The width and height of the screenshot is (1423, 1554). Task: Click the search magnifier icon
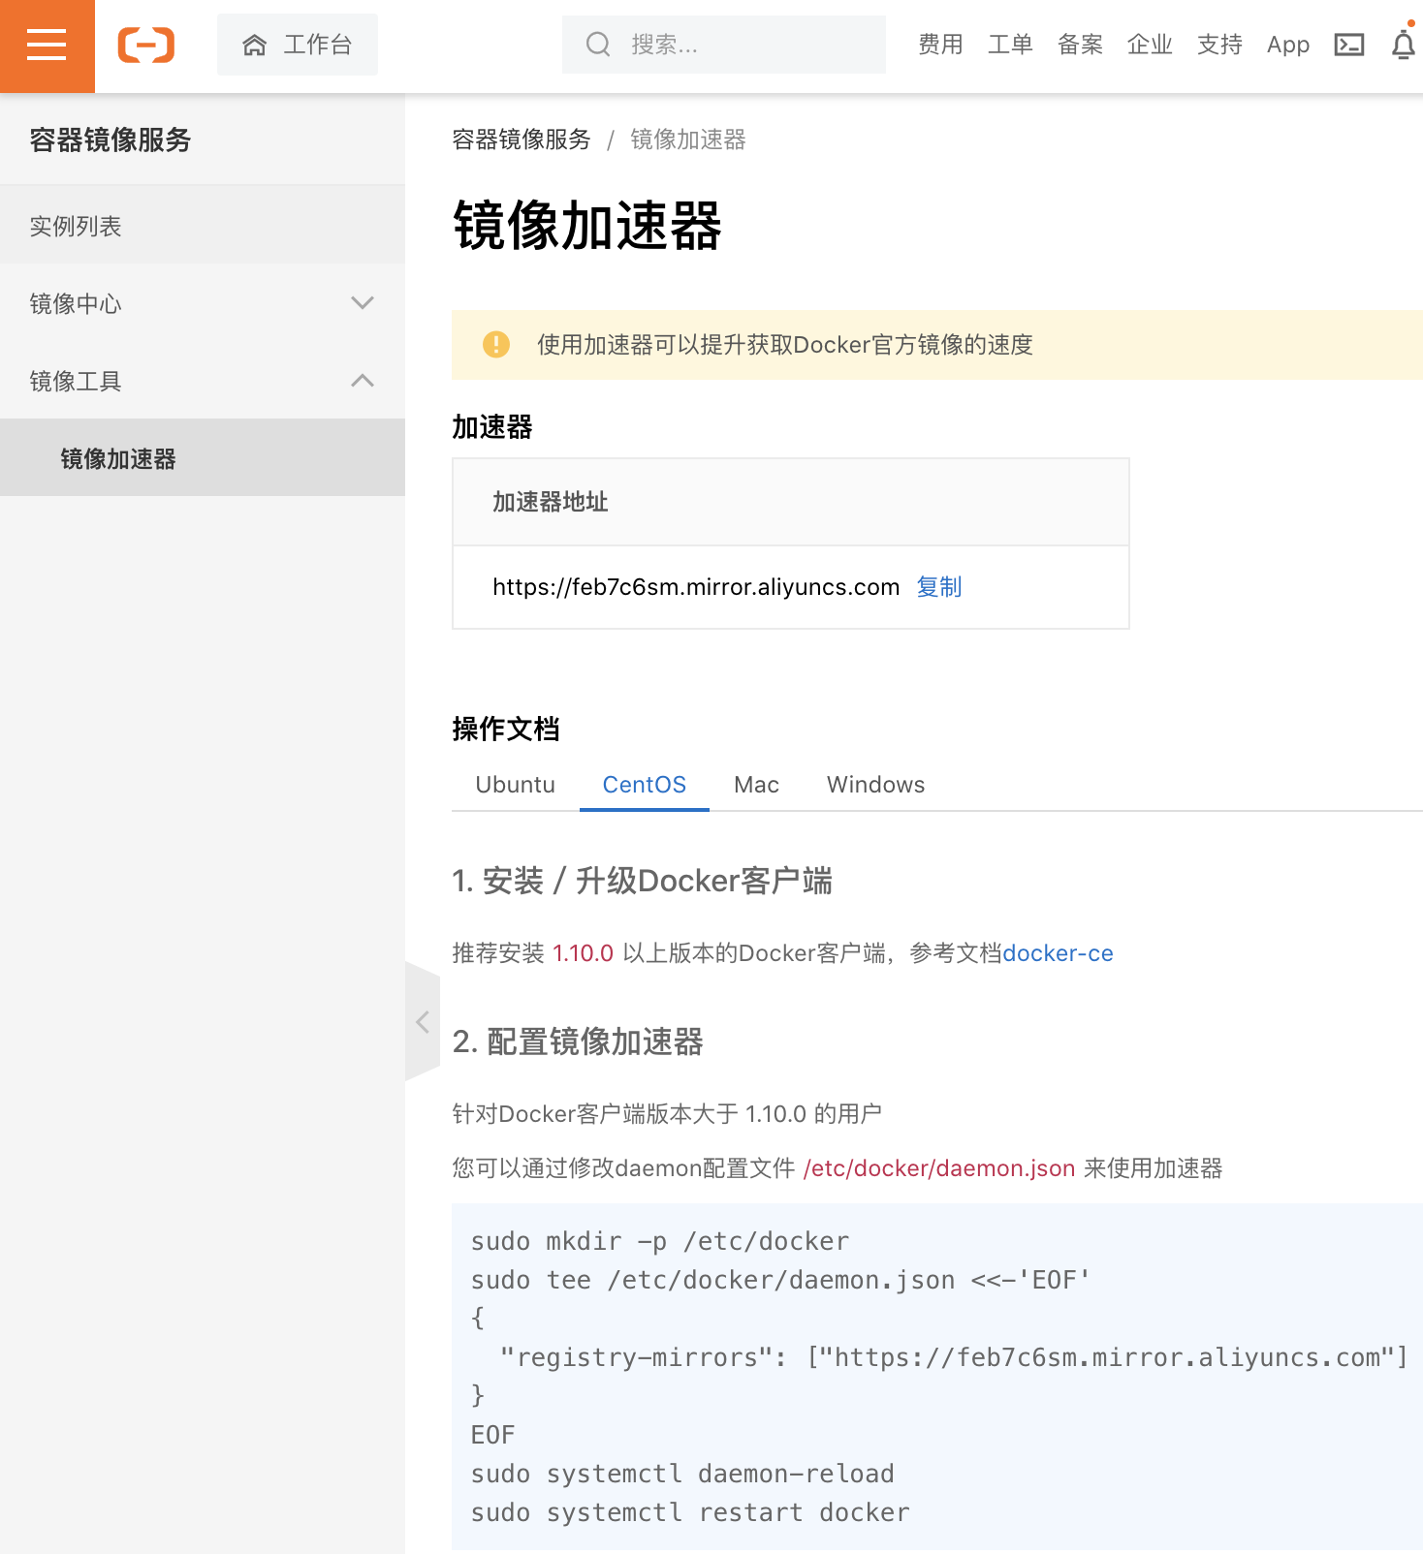tap(598, 45)
